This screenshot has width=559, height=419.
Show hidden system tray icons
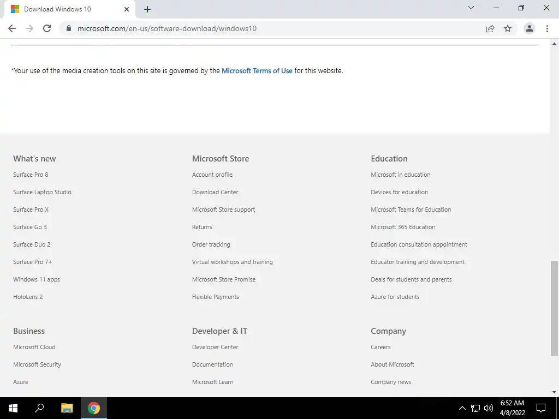pos(462,408)
